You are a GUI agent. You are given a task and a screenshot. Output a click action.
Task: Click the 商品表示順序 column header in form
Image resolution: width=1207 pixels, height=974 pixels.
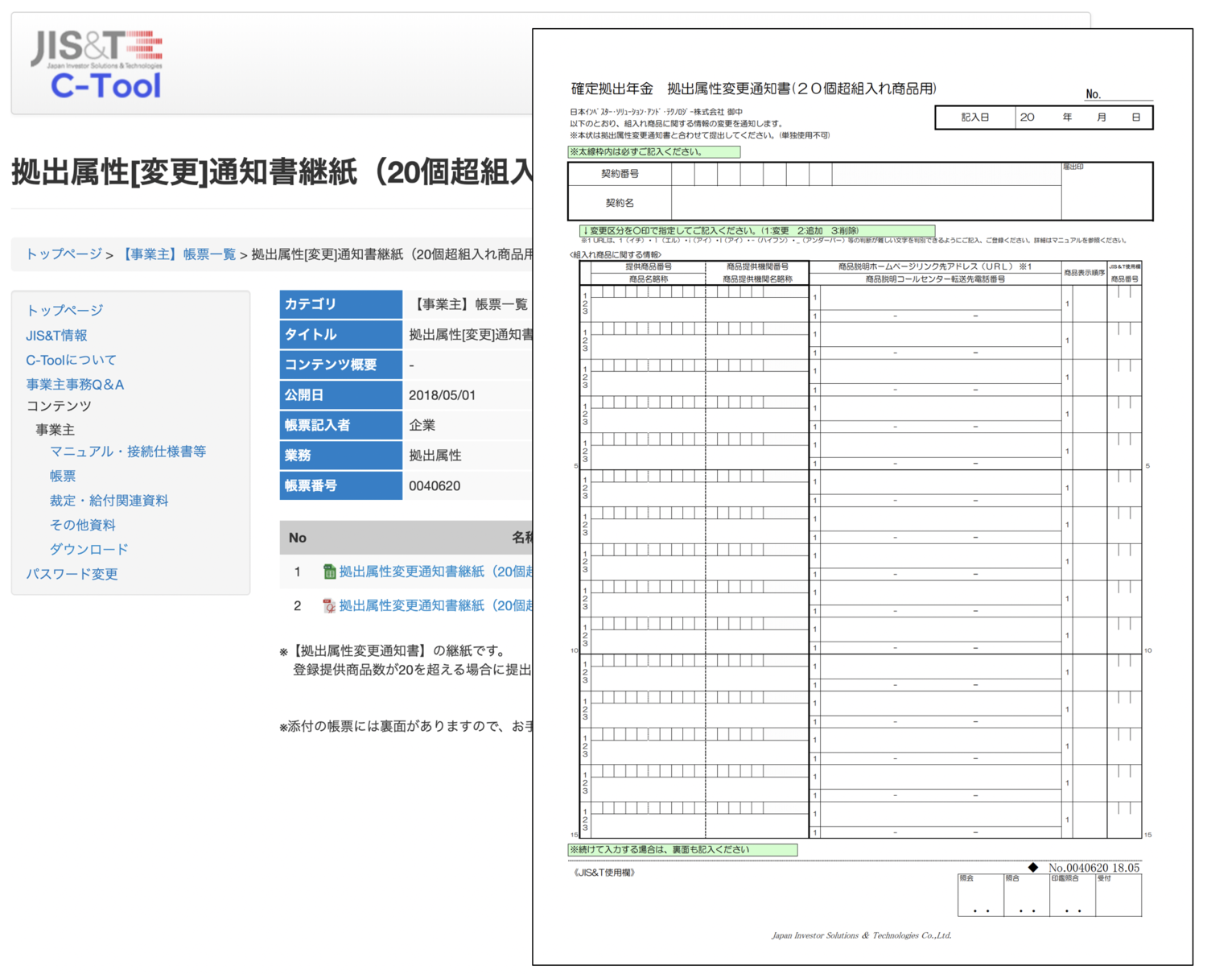[x=1084, y=273]
